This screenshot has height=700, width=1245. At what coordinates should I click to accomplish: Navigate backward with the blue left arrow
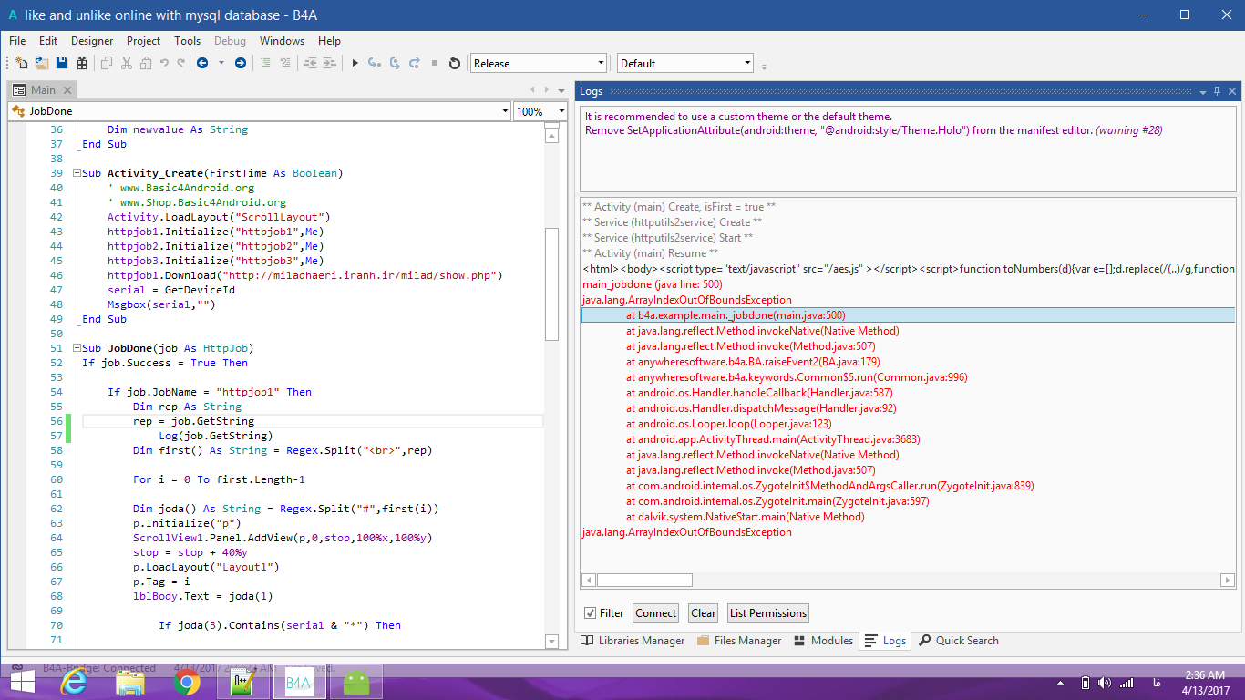point(201,63)
